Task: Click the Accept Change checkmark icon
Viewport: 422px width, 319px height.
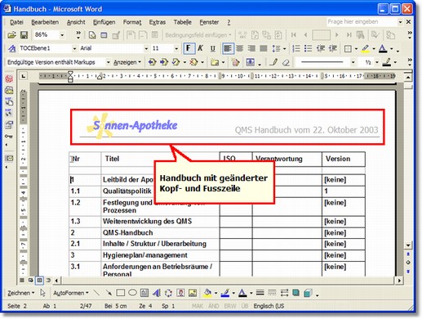Action: 176,62
